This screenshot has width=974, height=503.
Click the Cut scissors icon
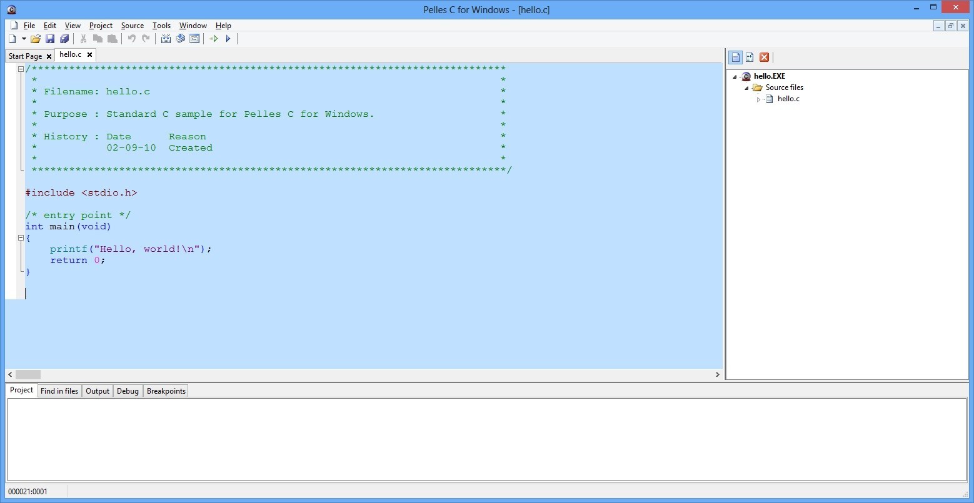tap(83, 39)
